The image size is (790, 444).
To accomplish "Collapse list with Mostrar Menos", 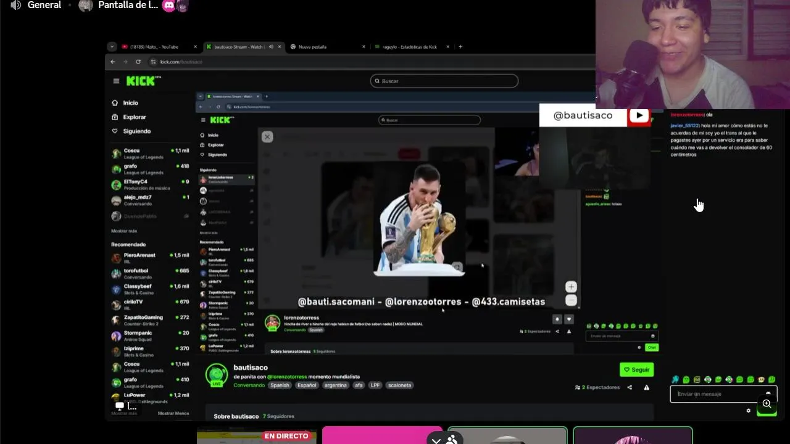I will pyautogui.click(x=173, y=413).
